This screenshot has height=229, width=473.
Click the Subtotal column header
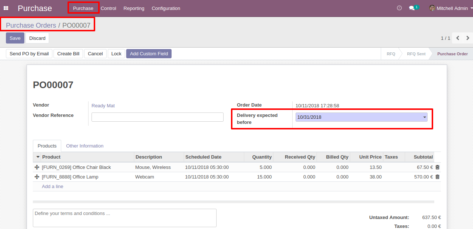pos(419,157)
